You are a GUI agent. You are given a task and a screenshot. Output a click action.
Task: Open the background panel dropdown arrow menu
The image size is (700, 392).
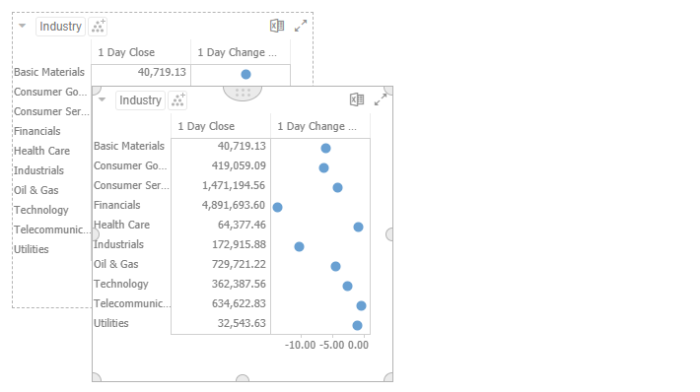(x=23, y=26)
